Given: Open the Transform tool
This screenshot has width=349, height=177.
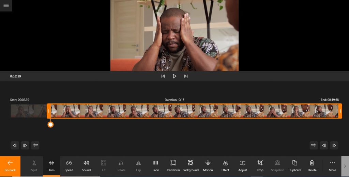Looking at the screenshot, I should pos(173,166).
